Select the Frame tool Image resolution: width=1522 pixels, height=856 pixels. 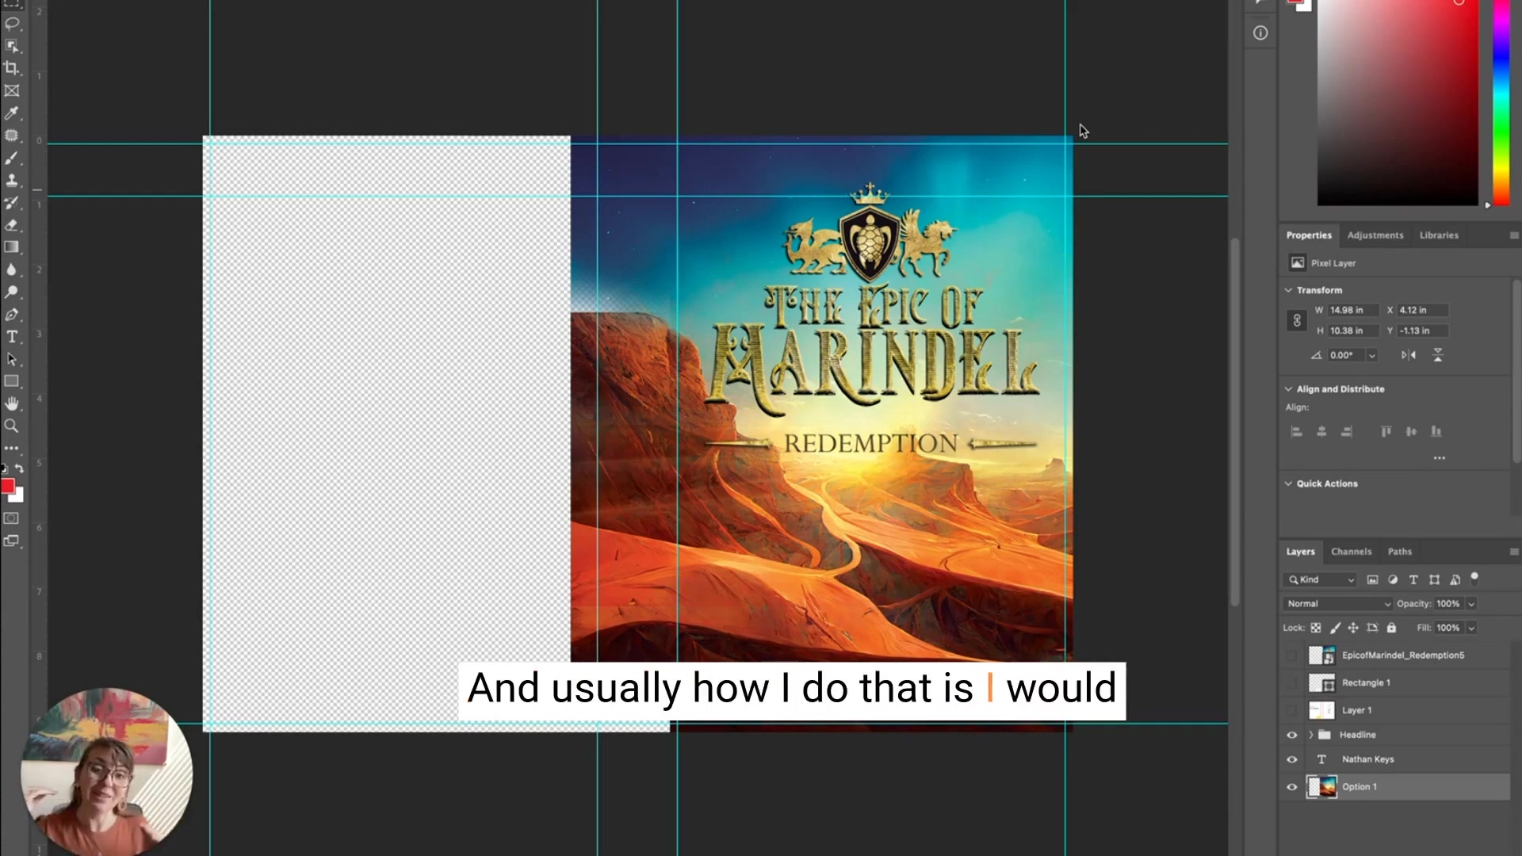[12, 90]
